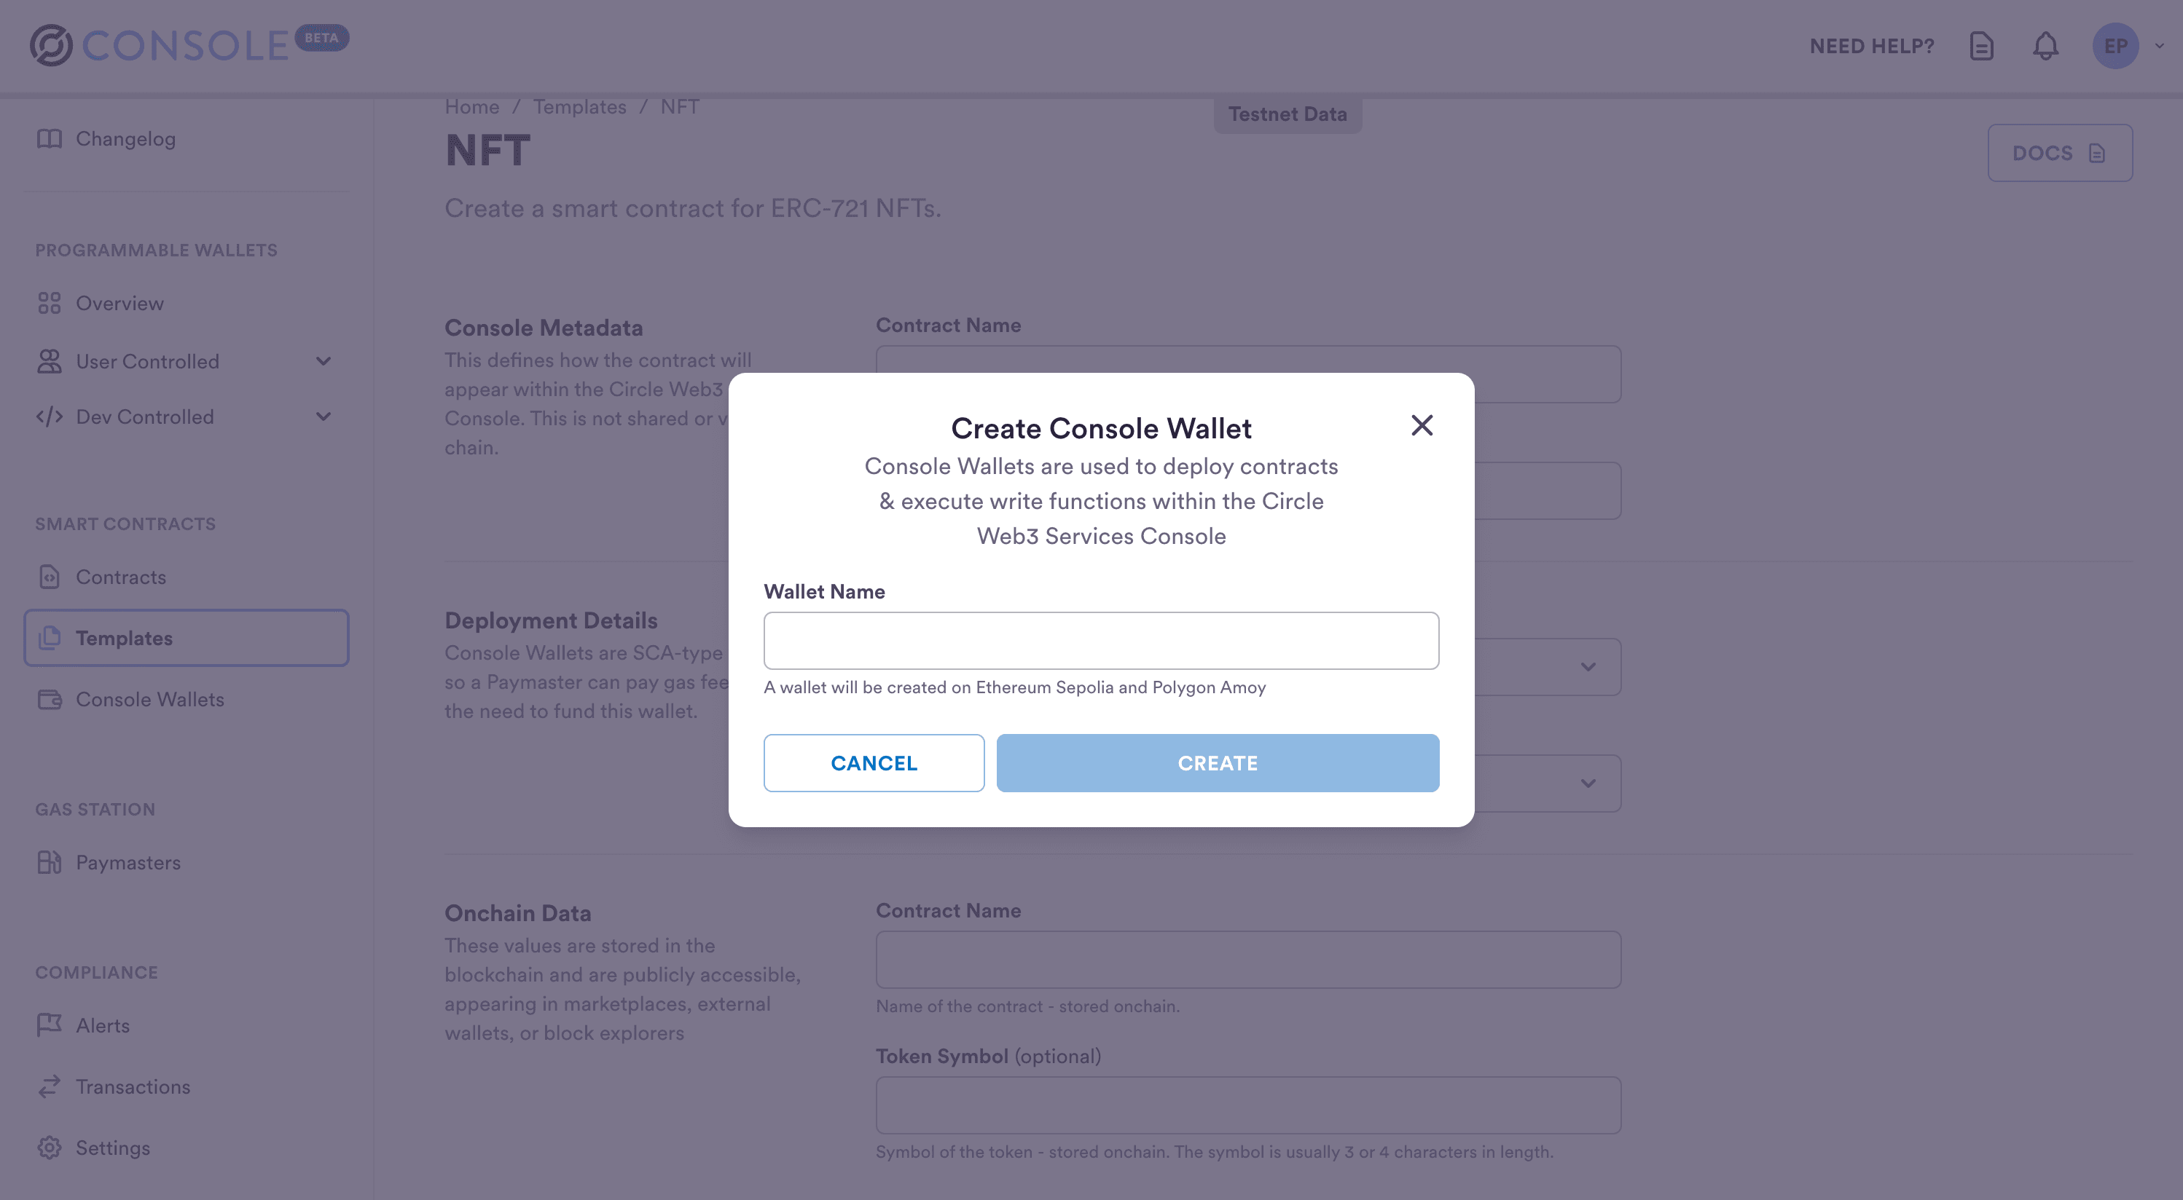2183x1200 pixels.
Task: Click the Cancel button
Action: click(x=874, y=763)
